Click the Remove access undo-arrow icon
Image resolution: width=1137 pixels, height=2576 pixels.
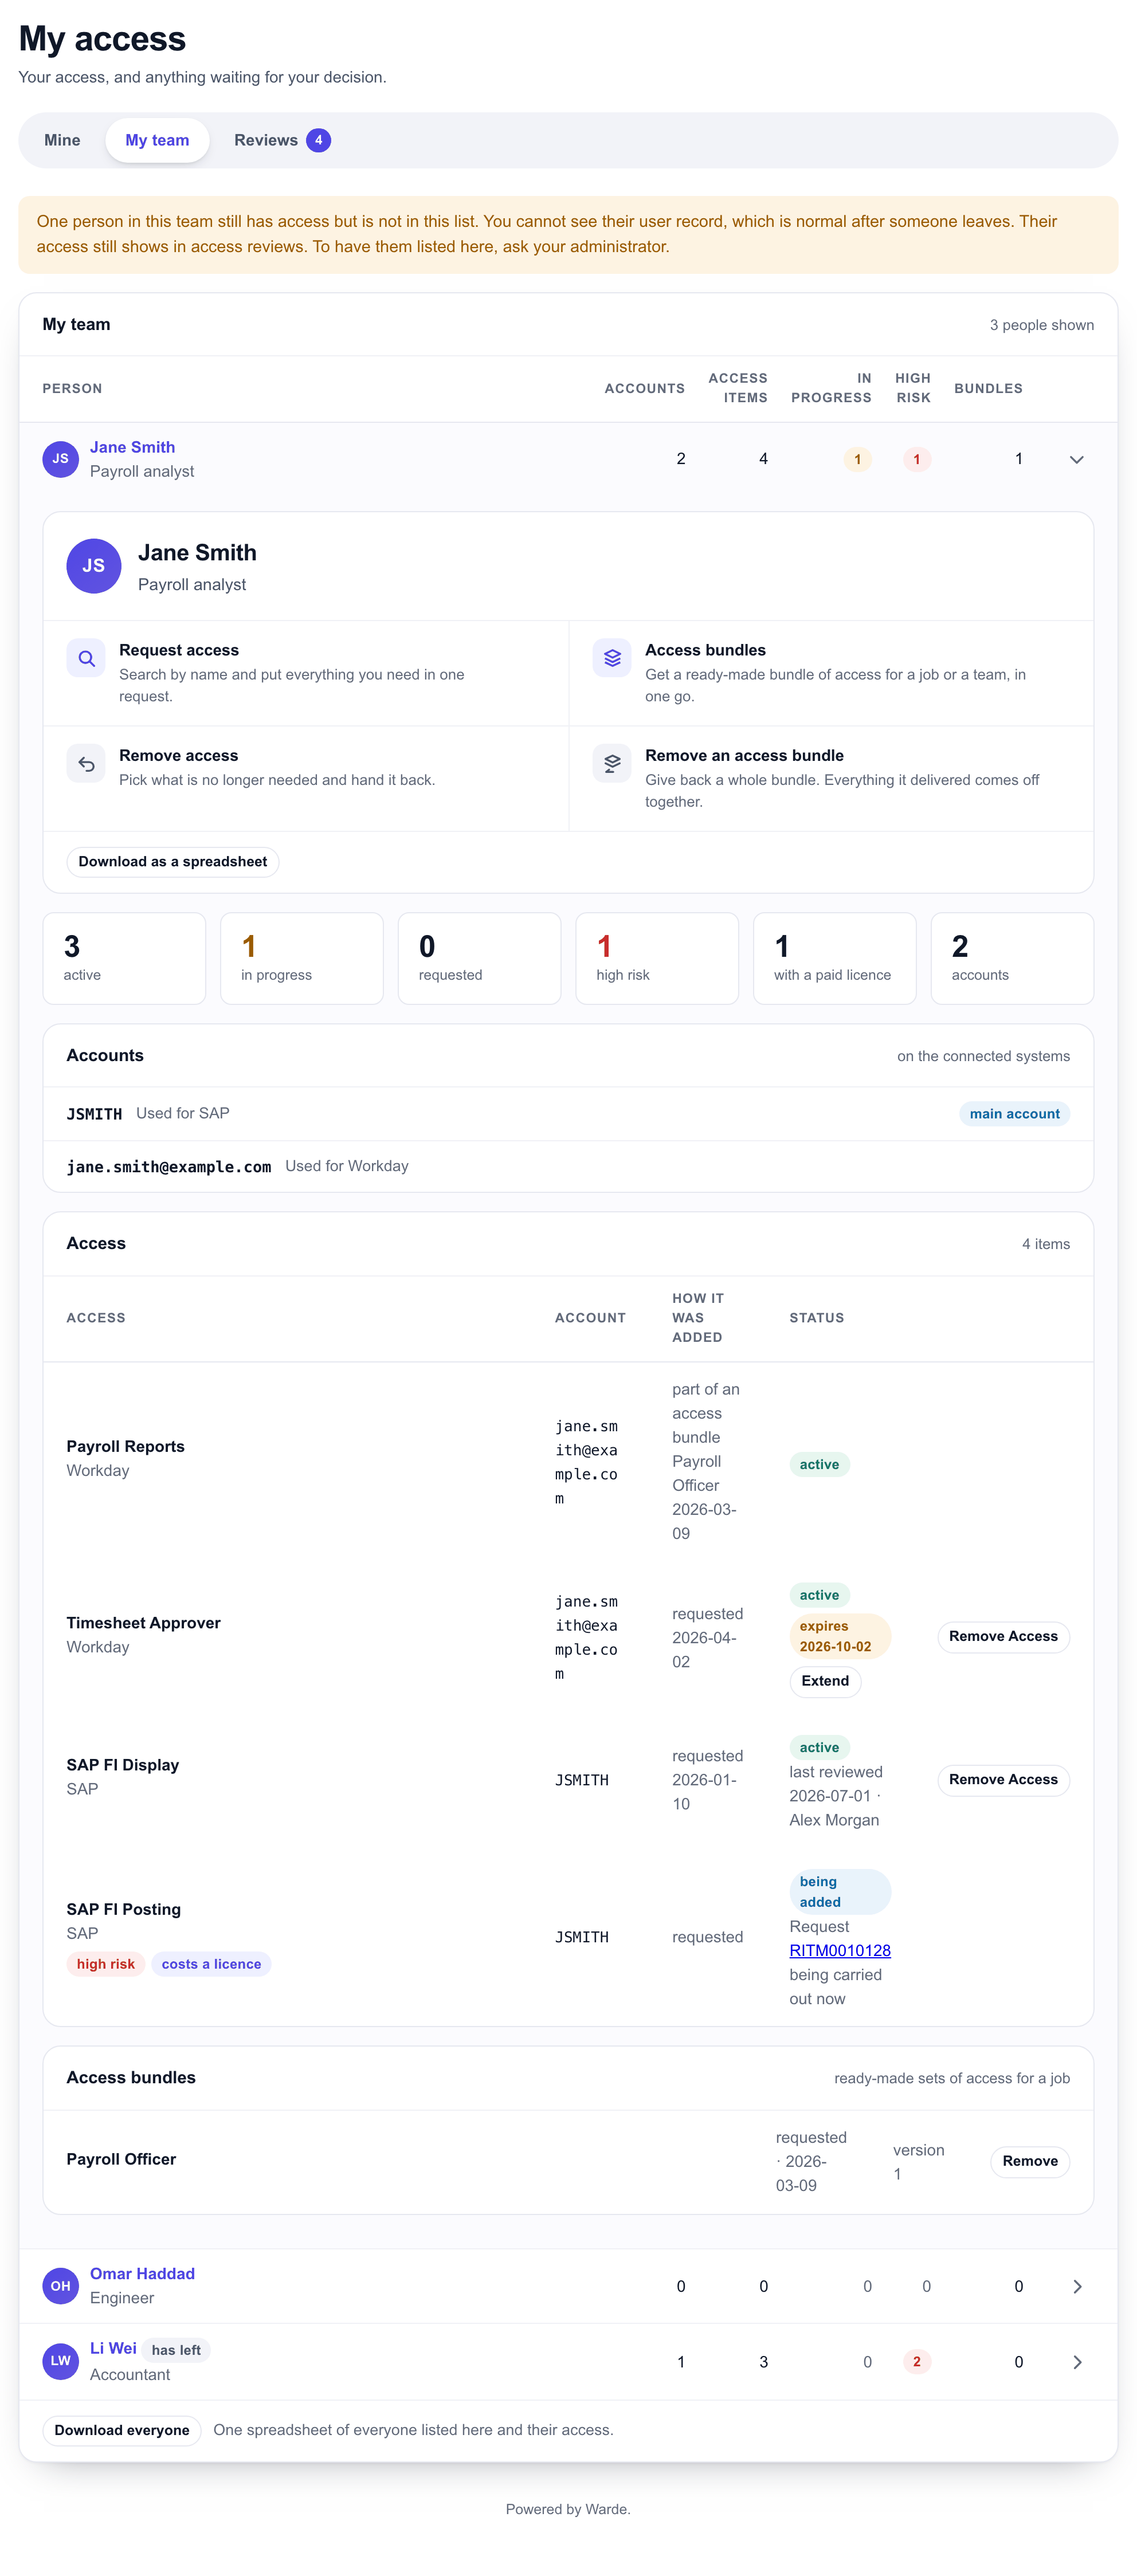pyautogui.click(x=86, y=764)
